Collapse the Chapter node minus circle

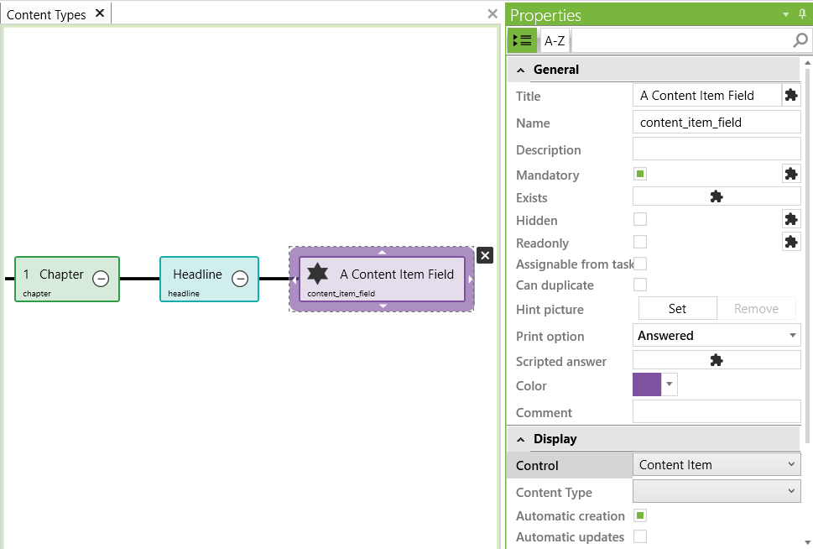[x=101, y=279]
